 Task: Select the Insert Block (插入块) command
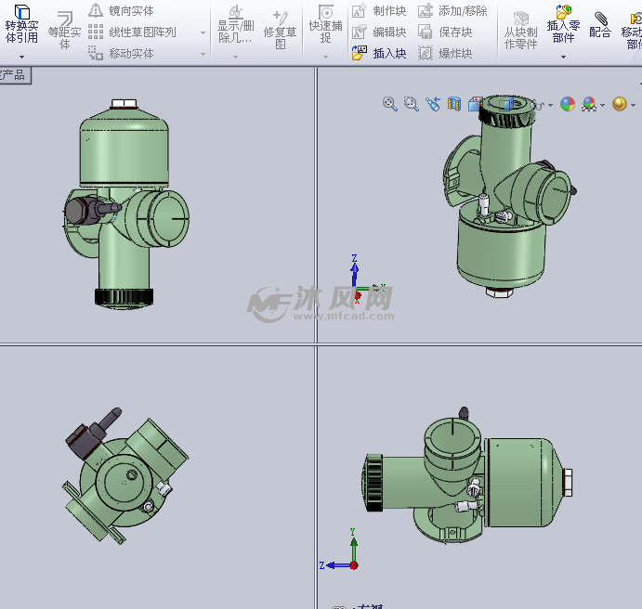[x=379, y=54]
